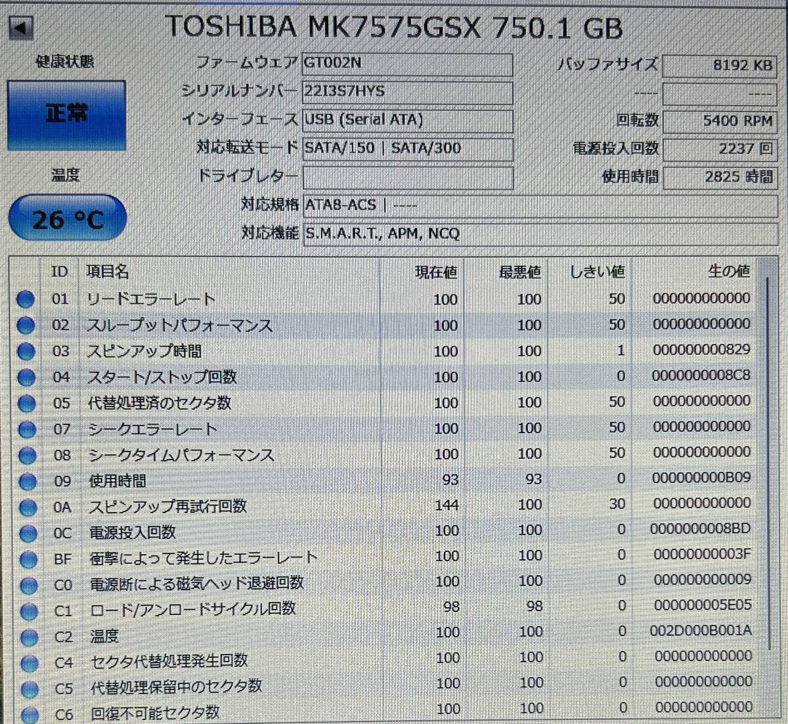Click the status icon for スタート/ストップ回数 row

(26, 377)
